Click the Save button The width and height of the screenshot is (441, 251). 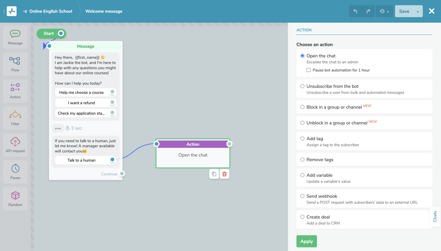(x=404, y=11)
